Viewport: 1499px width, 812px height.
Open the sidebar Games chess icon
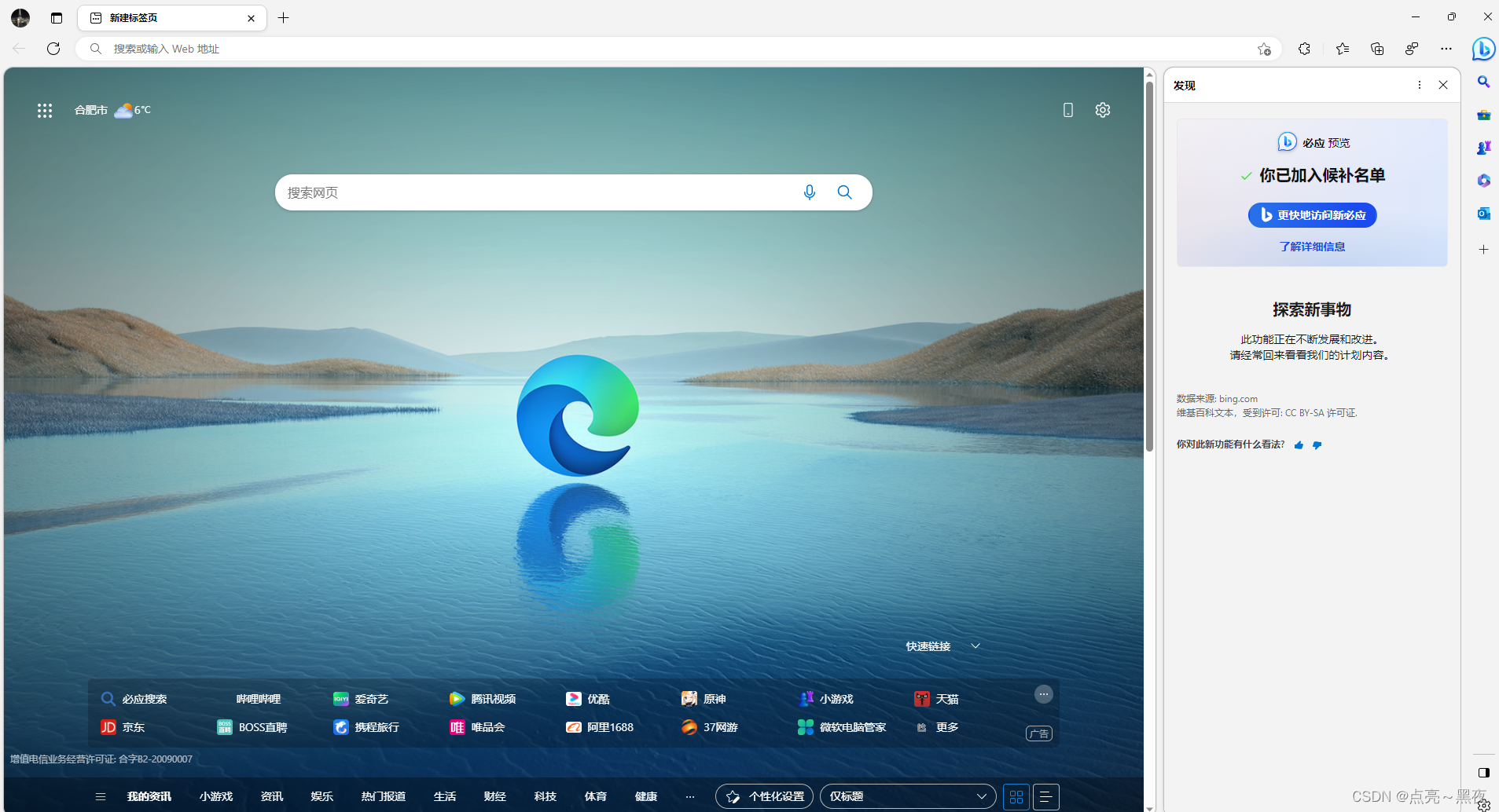tap(1483, 148)
